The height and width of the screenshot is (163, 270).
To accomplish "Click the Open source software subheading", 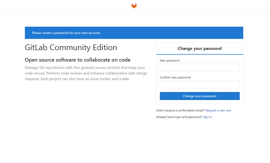I will pos(78,60).
